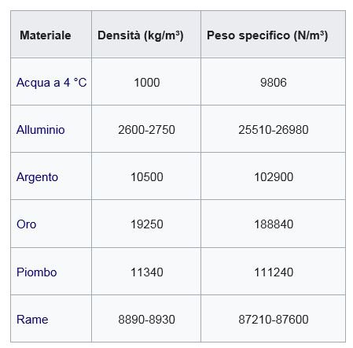Open the Alluminio link

point(40,130)
